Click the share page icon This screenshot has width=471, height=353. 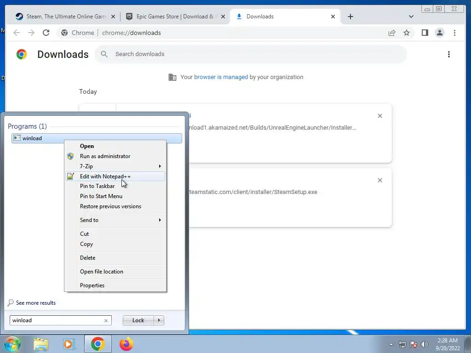[x=392, y=33]
